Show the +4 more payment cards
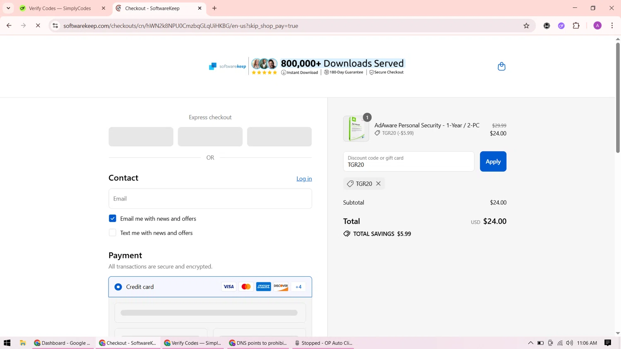 pyautogui.click(x=298, y=287)
